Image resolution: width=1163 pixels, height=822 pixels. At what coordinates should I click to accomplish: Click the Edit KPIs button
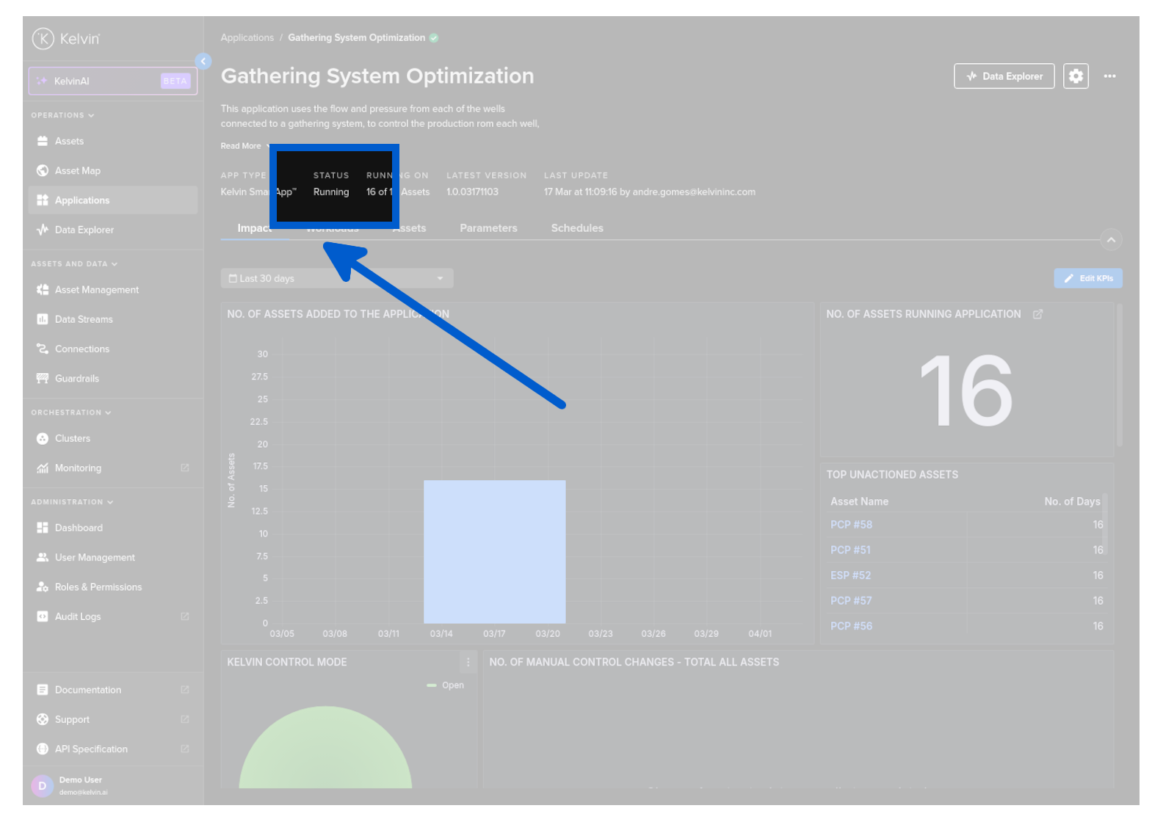pos(1087,279)
